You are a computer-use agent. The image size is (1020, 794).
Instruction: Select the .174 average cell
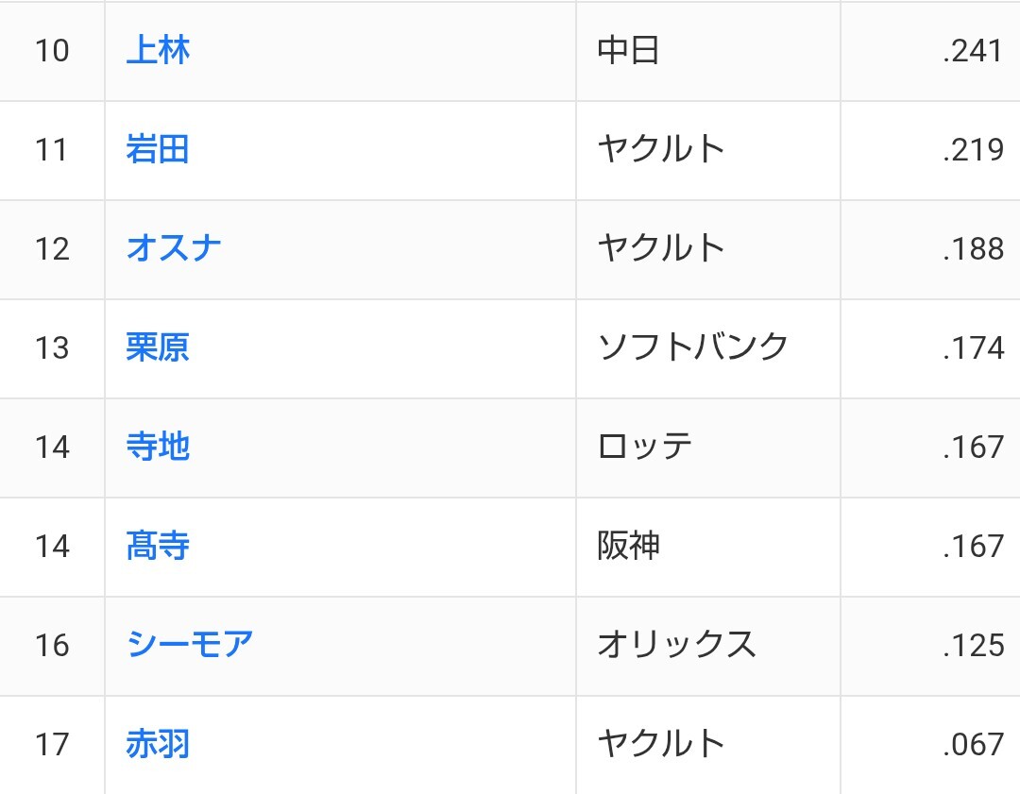click(x=972, y=348)
